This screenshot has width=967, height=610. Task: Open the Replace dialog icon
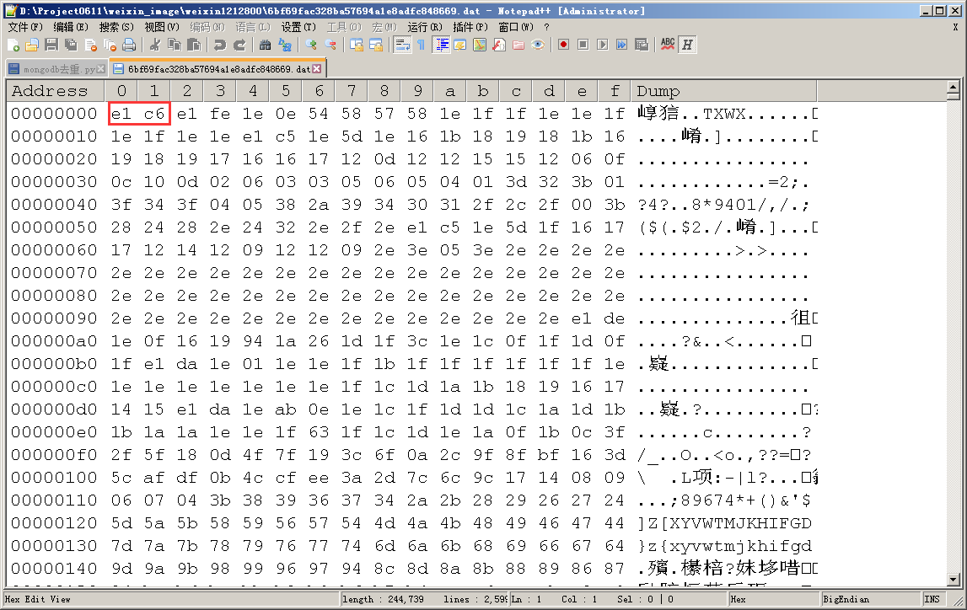pos(285,45)
